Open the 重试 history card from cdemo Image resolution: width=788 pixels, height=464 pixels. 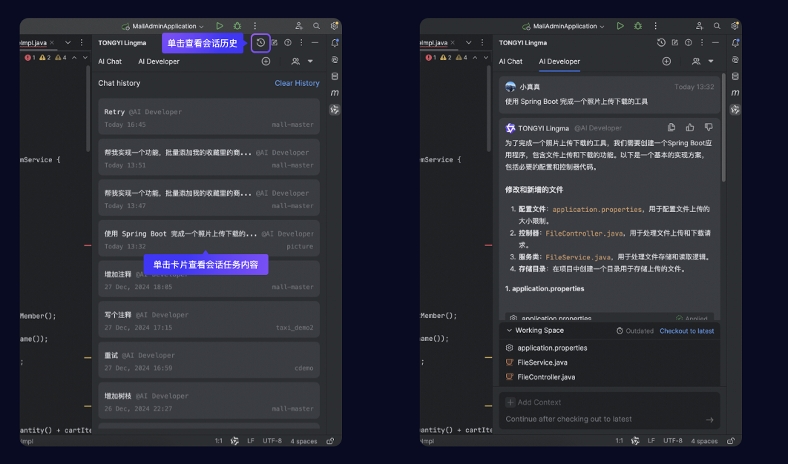[x=209, y=360]
